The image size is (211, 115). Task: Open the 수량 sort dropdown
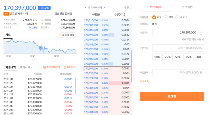tap(128, 7)
